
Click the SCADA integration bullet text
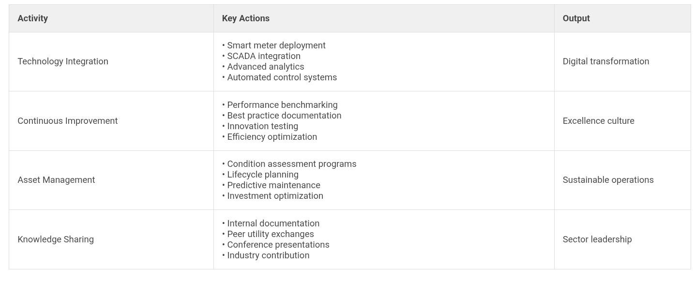(264, 56)
